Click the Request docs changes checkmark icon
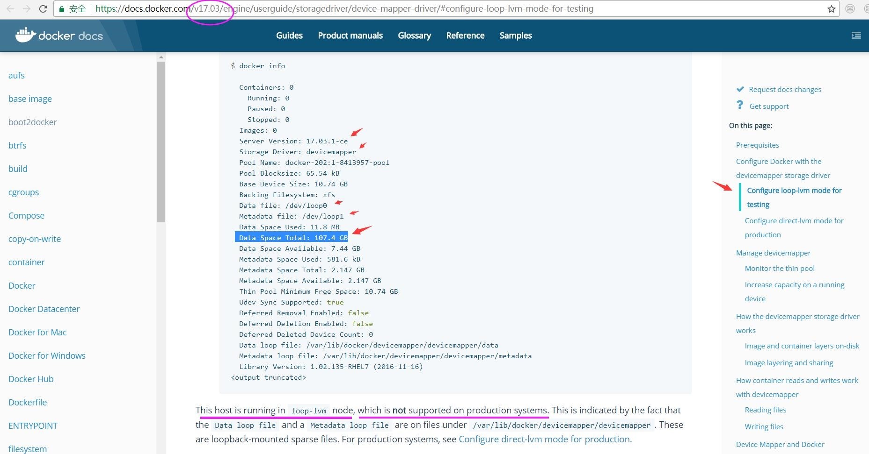This screenshot has width=869, height=454. click(x=740, y=89)
